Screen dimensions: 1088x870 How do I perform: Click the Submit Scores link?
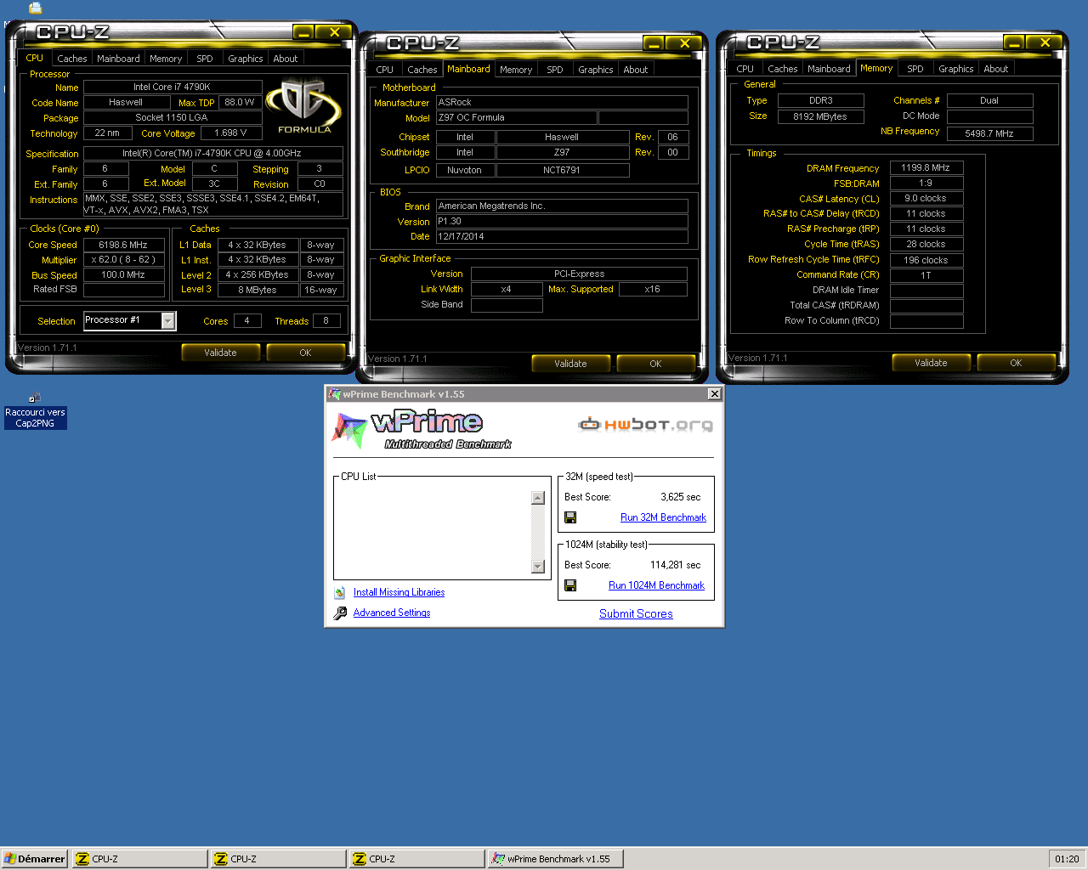point(636,613)
